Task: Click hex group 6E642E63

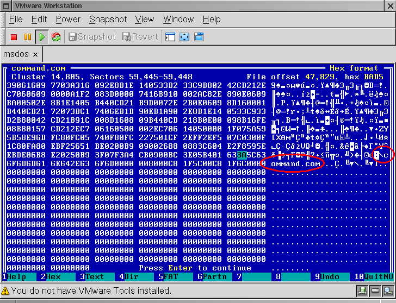Action: [x=70, y=163]
